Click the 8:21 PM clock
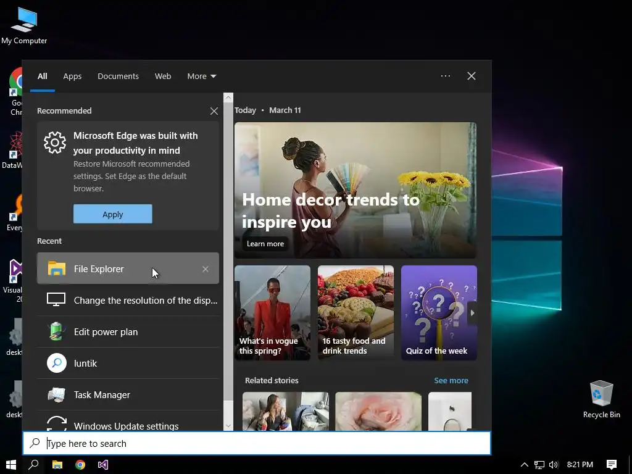Image resolution: width=632 pixels, height=474 pixels. point(580,465)
